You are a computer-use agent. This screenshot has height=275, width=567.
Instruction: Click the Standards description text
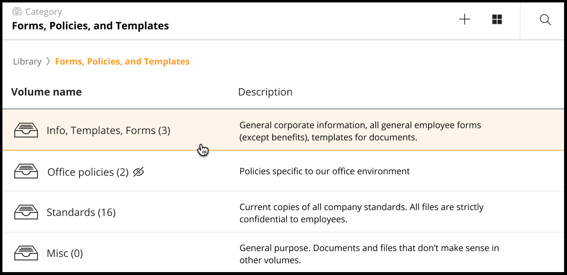361,213
